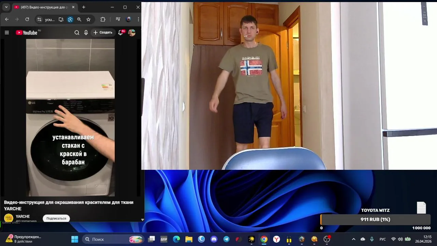Close the YouTube browser tab

tap(73, 7)
